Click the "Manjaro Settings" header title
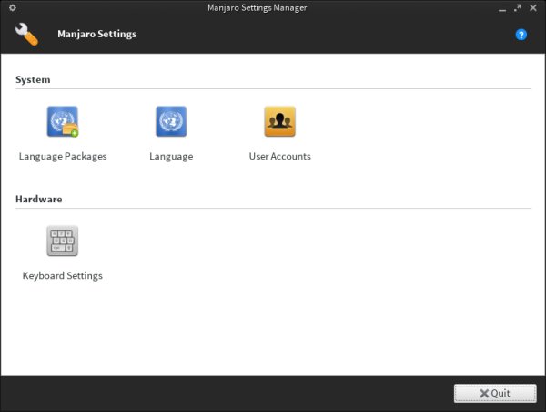Viewport: 546px width, 412px height. pos(99,35)
